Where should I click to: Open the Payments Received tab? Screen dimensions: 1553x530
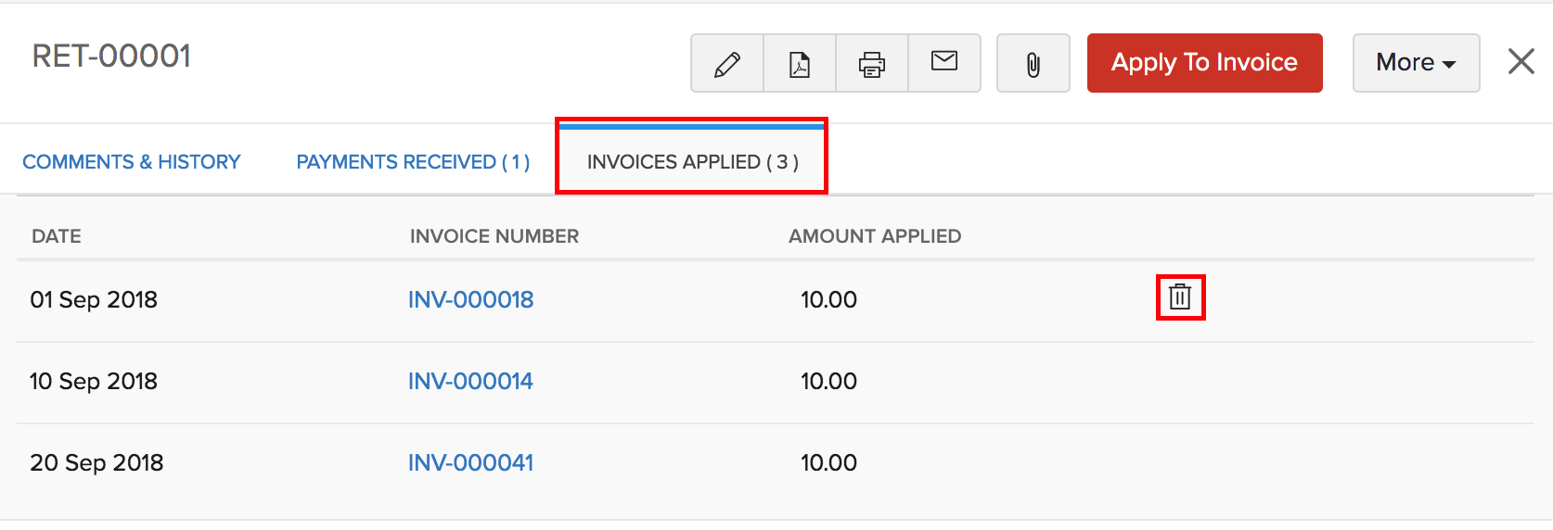[x=413, y=162]
